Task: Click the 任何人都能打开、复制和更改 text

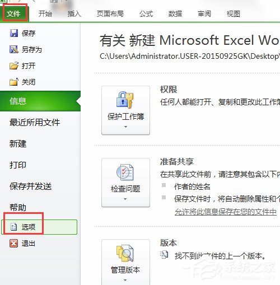Action: (220, 102)
